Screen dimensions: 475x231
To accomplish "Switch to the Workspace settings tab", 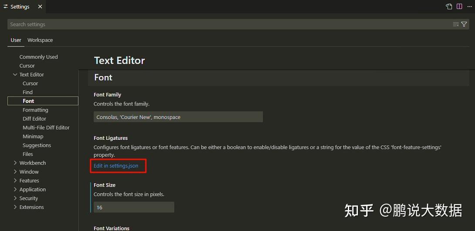I will pos(40,40).
